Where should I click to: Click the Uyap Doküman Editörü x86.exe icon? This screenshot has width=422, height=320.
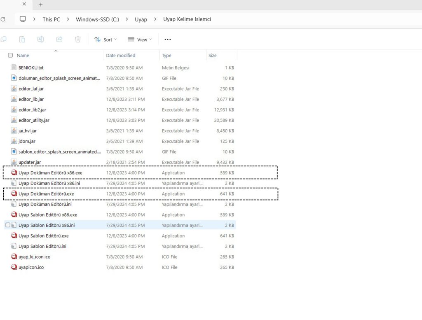click(x=14, y=173)
